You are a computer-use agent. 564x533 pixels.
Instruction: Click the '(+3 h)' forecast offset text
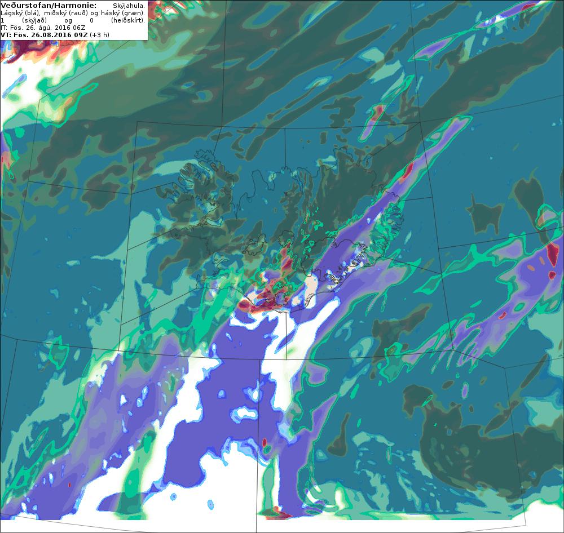pyautogui.click(x=100, y=35)
